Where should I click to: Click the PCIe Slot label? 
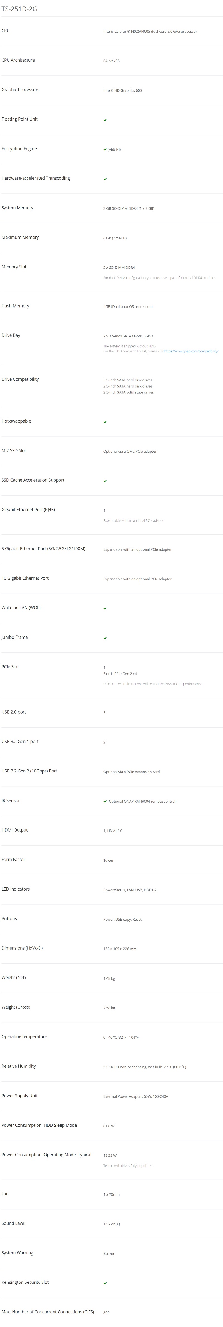[10, 667]
